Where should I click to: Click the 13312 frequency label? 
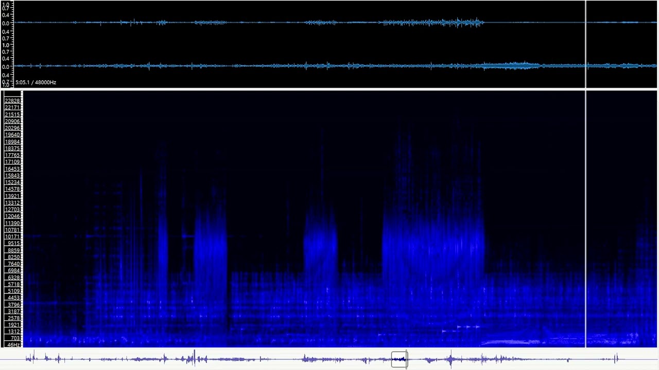[12, 202]
